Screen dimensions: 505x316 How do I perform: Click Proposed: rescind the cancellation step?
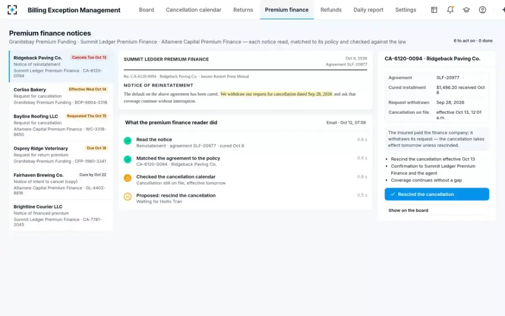pos(245,198)
